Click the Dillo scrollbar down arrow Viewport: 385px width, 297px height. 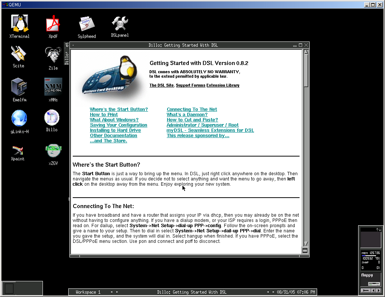306,244
